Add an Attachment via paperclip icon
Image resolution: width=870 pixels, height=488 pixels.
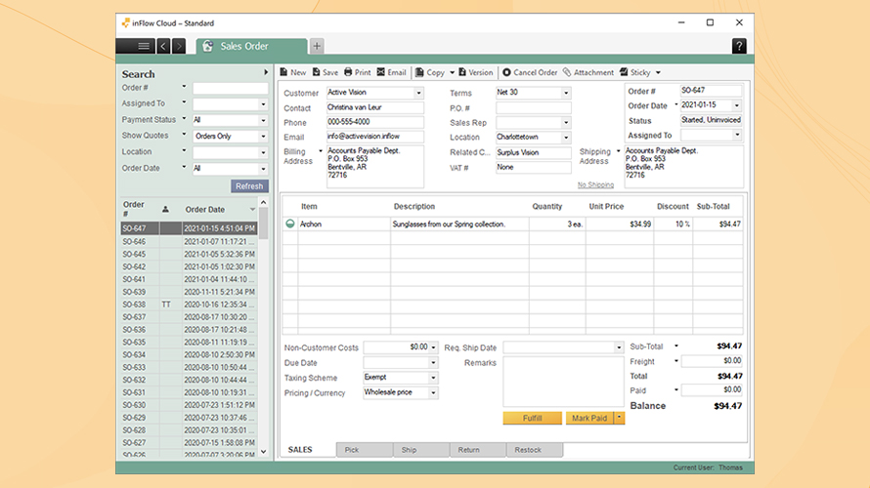[588, 72]
